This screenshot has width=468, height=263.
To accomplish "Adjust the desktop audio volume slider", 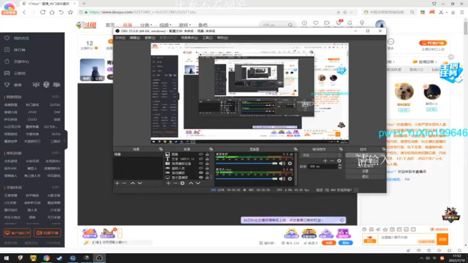I will click(246, 164).
